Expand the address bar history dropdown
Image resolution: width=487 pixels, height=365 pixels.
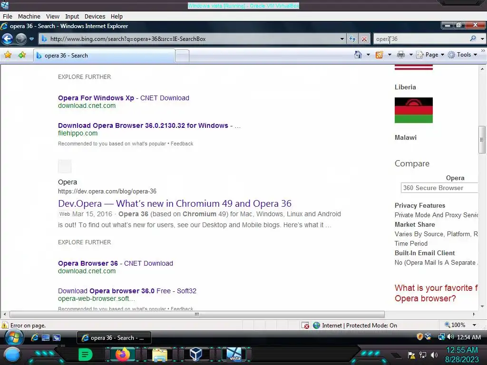pyautogui.click(x=342, y=39)
